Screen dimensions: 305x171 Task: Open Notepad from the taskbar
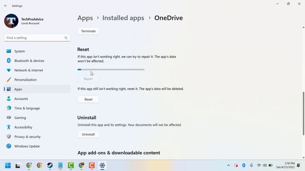pos(61,165)
